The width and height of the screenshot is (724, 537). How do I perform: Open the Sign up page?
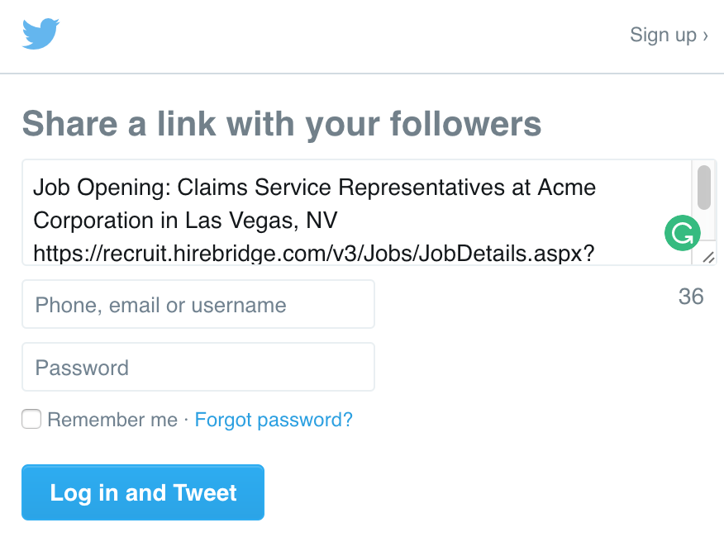[663, 35]
